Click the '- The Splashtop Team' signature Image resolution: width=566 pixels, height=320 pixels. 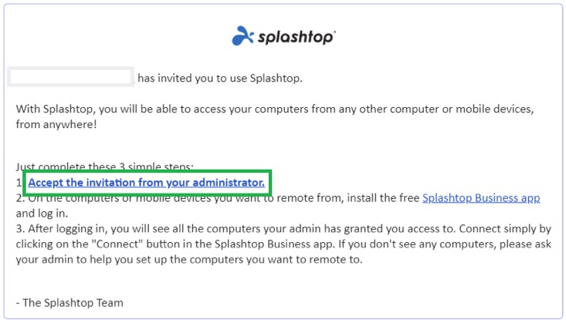pos(69,303)
